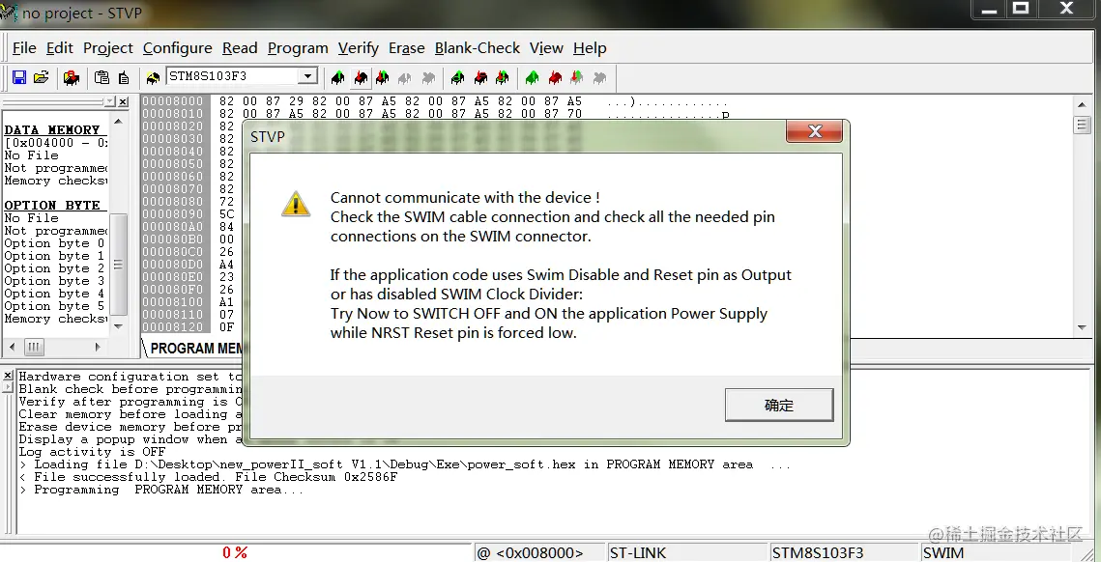This screenshot has height=562, width=1101.
Task: Click the 确定 button in the dialog
Action: (x=779, y=405)
